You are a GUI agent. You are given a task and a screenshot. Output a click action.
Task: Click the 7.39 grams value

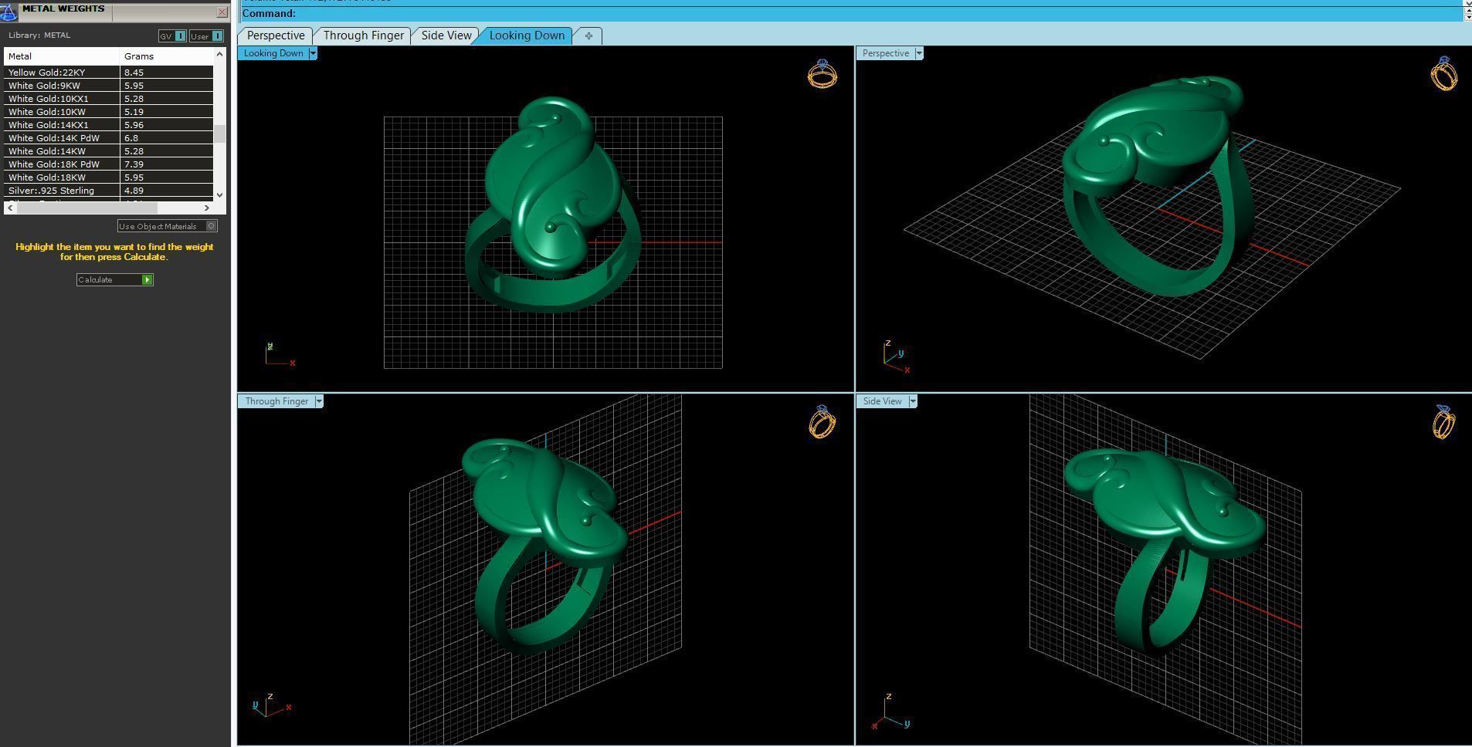(x=134, y=164)
